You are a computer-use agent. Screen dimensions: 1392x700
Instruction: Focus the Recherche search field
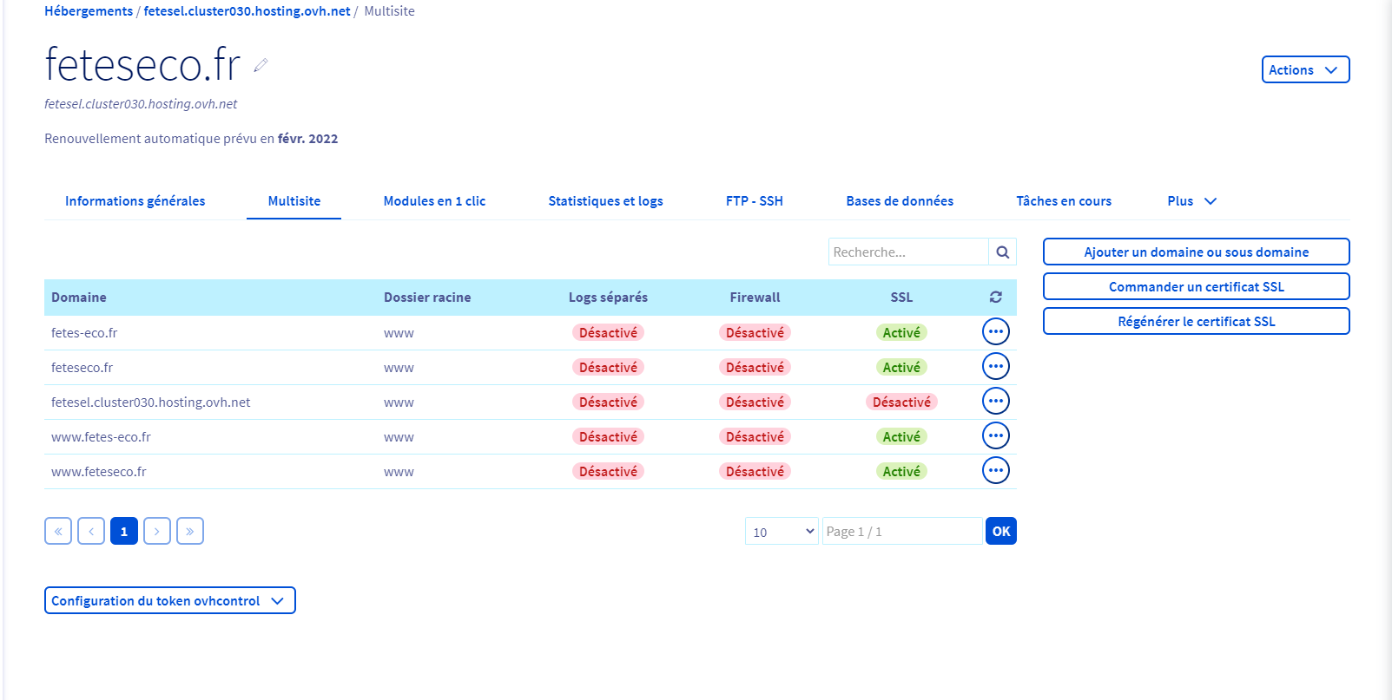pos(907,252)
